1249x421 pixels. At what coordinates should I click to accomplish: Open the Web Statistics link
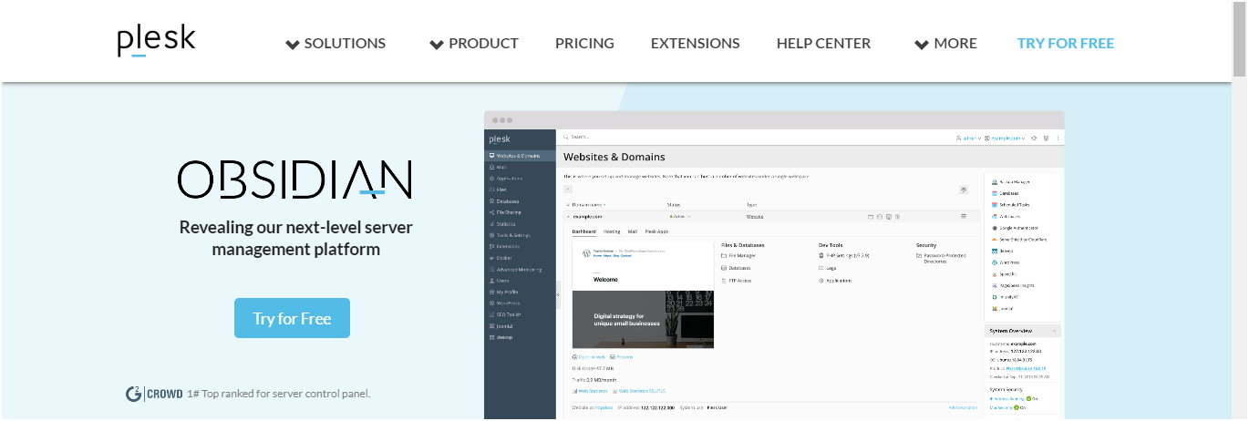pyautogui.click(x=590, y=391)
